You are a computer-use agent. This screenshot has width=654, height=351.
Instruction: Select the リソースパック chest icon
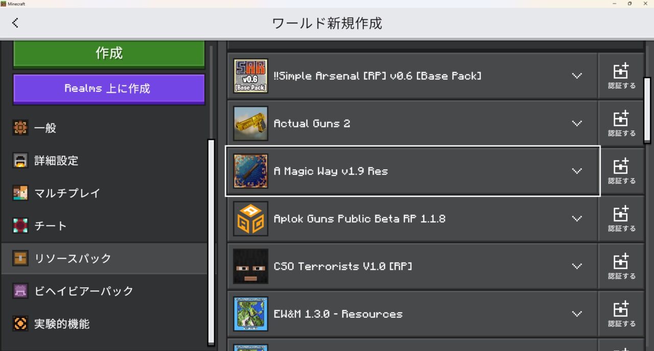click(20, 258)
